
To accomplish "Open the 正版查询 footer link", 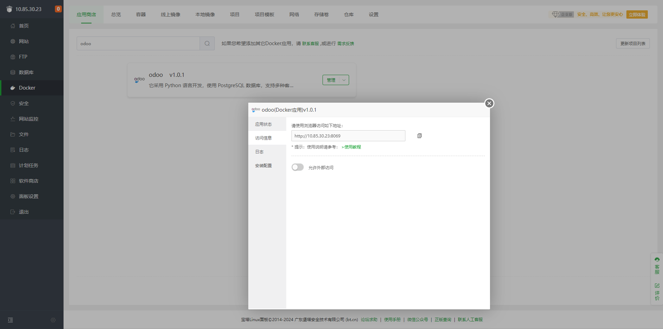I will [x=443, y=320].
